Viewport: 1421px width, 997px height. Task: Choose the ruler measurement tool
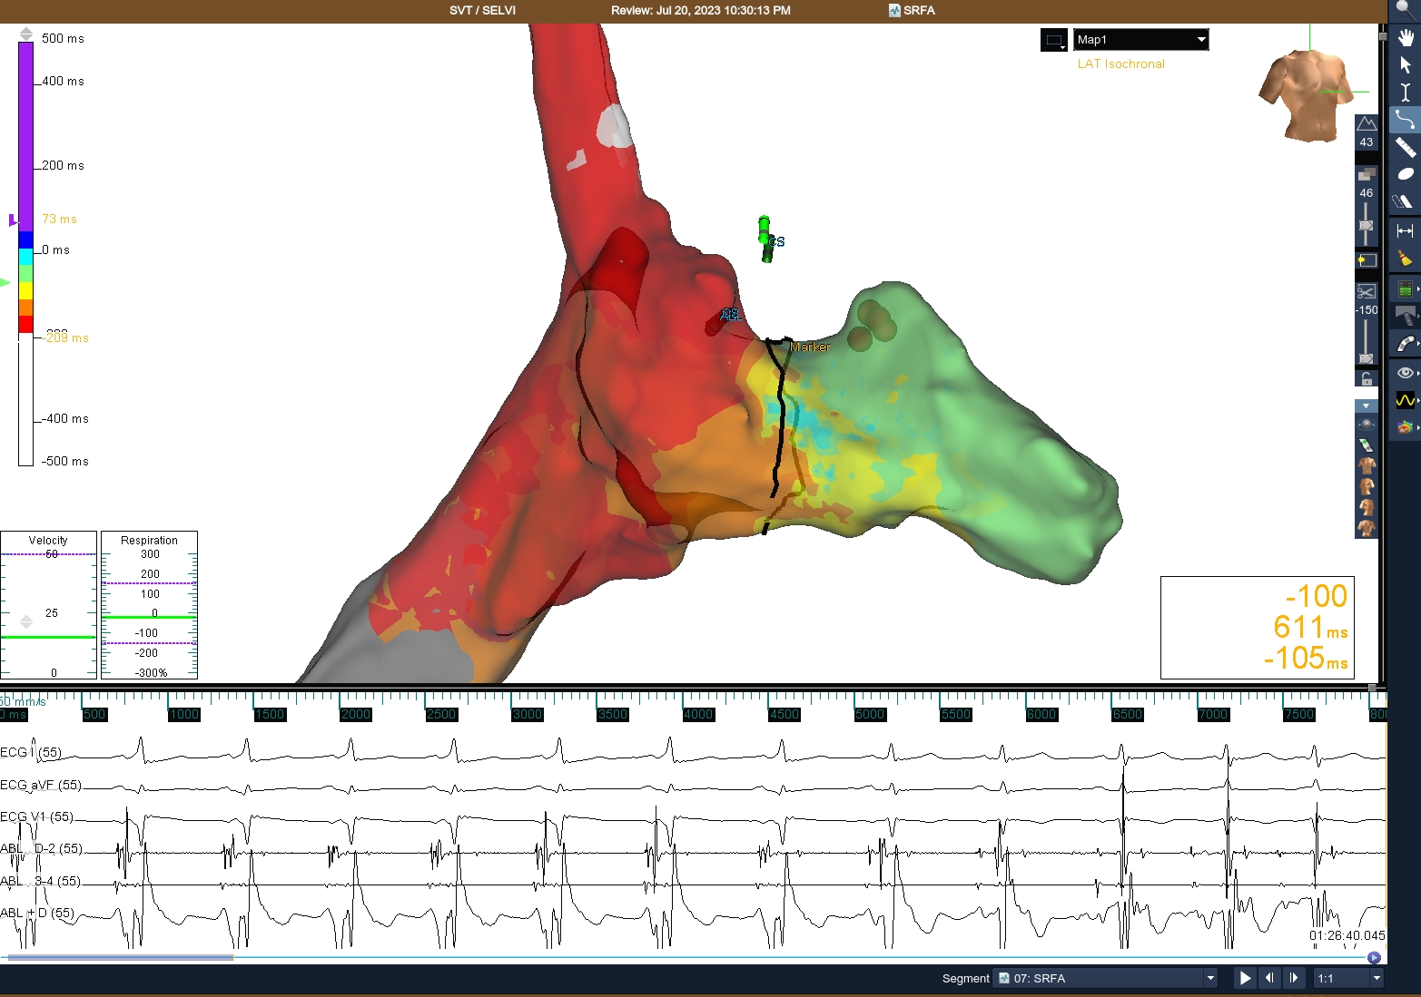(1406, 147)
